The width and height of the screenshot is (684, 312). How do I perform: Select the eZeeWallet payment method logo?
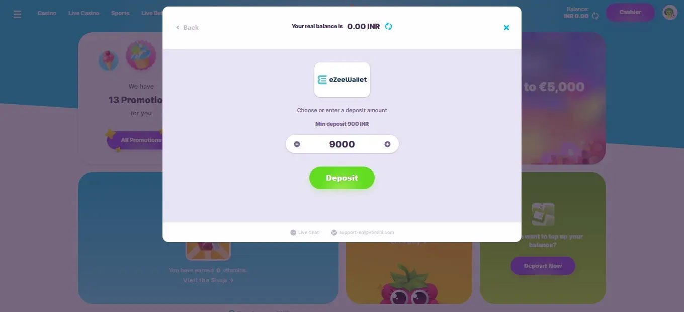point(342,80)
